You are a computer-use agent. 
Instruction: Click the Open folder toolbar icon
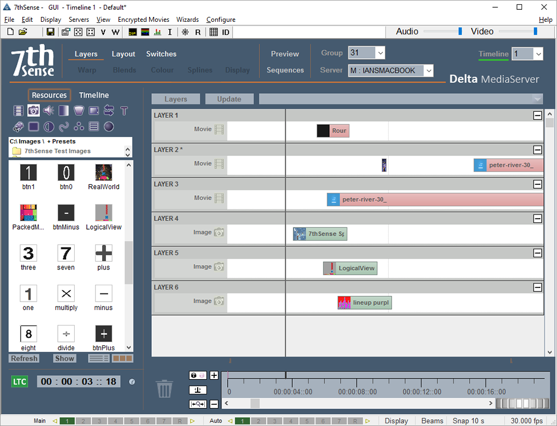23,32
